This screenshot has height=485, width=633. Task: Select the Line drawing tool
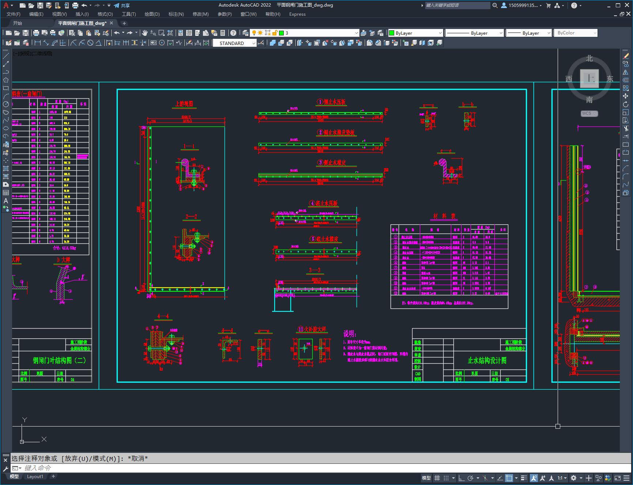[6, 56]
